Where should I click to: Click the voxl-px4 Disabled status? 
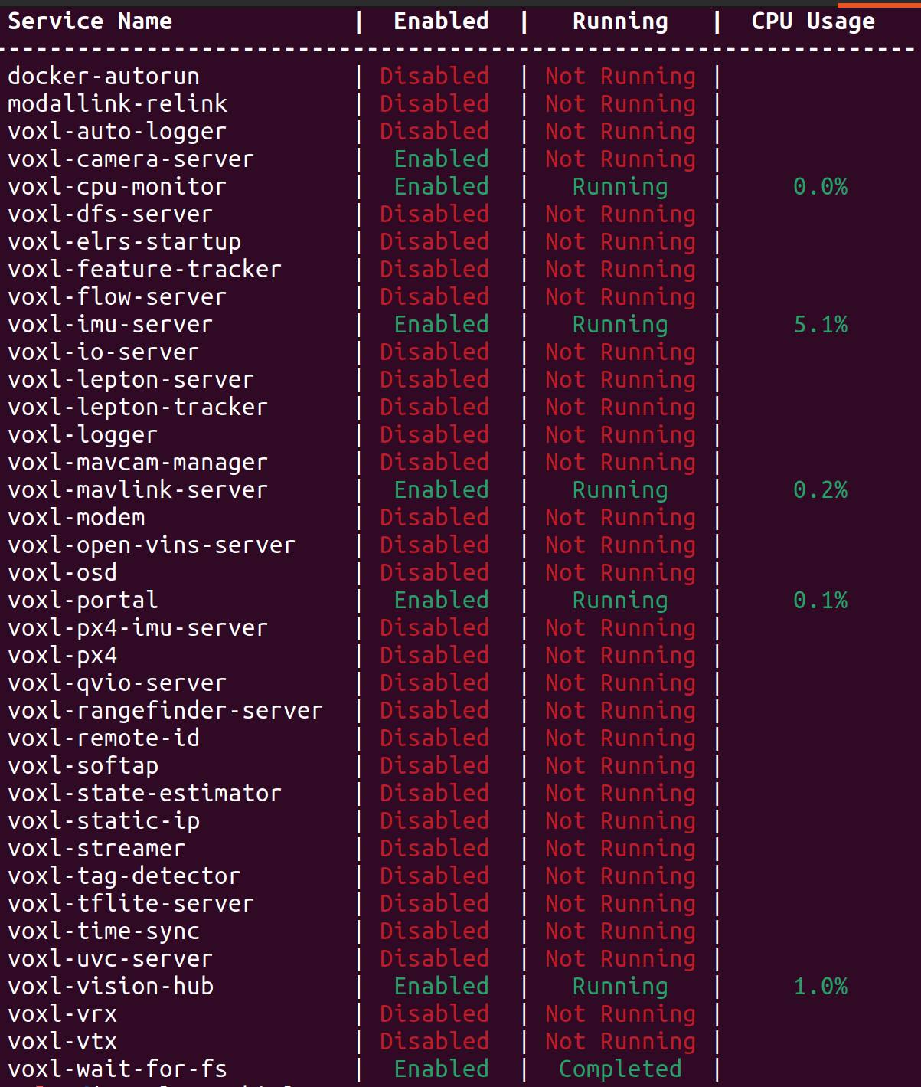pos(434,656)
